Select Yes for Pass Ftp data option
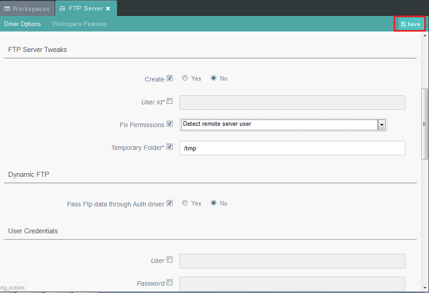429x293 pixels. click(x=185, y=203)
